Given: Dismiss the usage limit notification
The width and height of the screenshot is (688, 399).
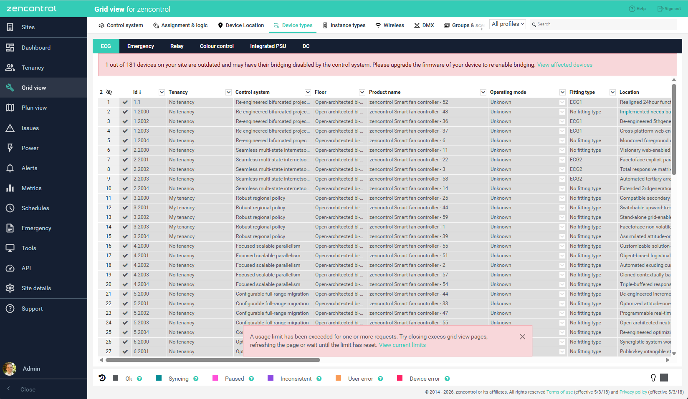Looking at the screenshot, I should pyautogui.click(x=523, y=337).
